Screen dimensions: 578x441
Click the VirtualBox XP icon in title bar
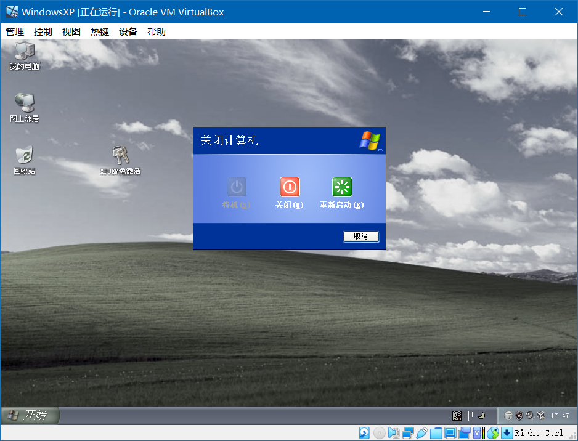[12, 12]
